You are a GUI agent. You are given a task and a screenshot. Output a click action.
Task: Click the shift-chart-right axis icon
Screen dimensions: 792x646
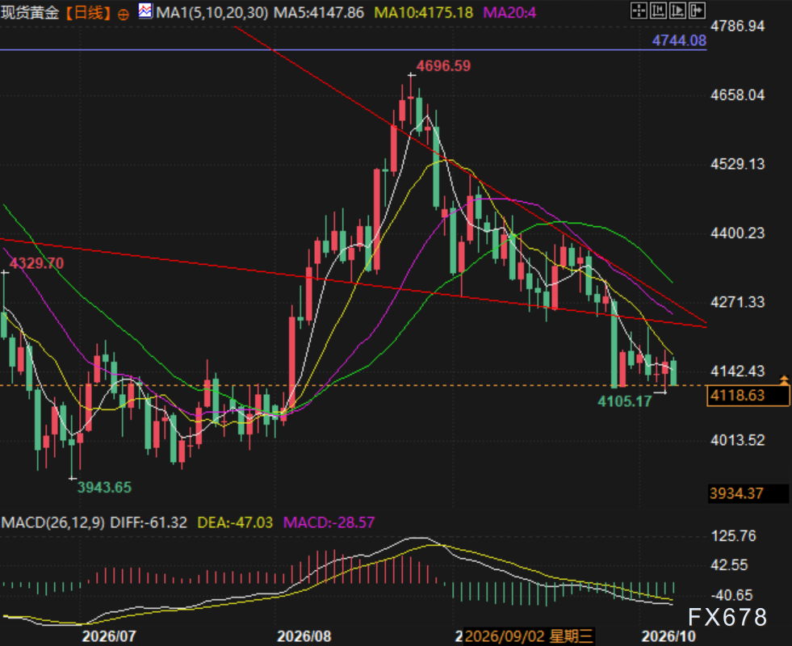(678, 10)
